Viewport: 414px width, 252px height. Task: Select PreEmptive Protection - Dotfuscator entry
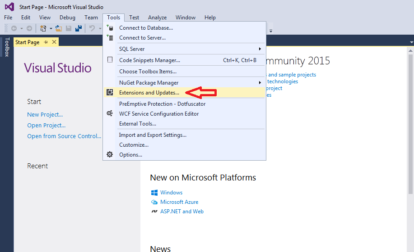(184, 103)
